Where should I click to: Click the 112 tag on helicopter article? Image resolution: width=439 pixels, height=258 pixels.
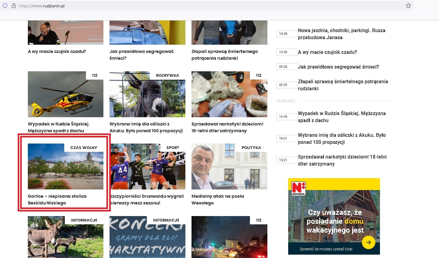(x=95, y=75)
